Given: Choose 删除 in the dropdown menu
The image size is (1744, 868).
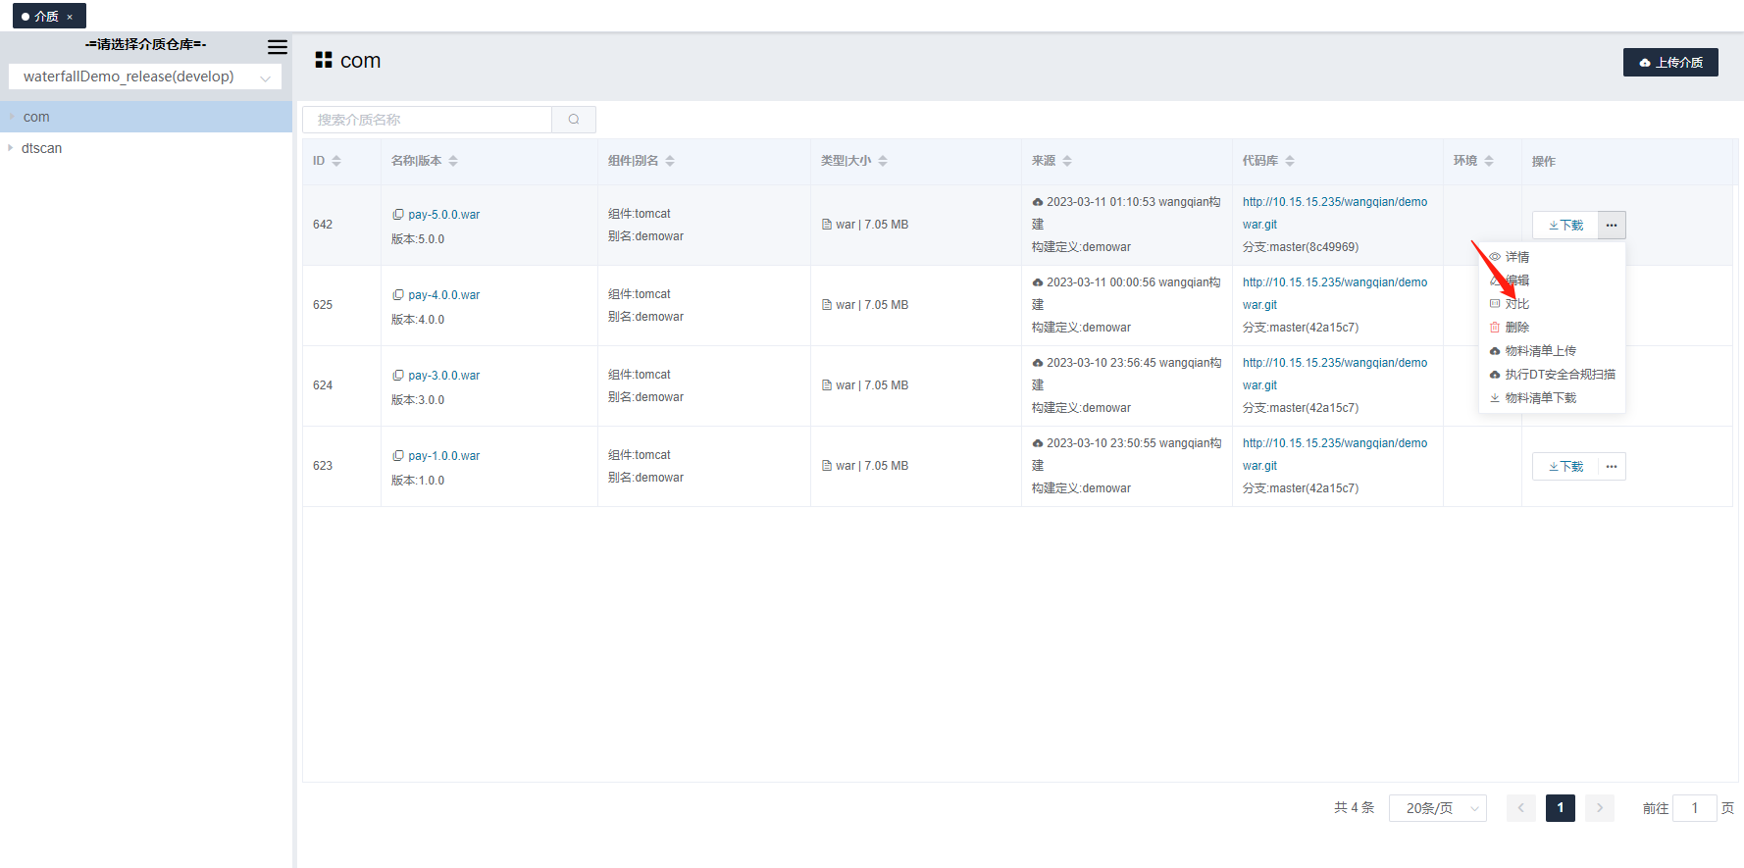Looking at the screenshot, I should coord(1516,328).
